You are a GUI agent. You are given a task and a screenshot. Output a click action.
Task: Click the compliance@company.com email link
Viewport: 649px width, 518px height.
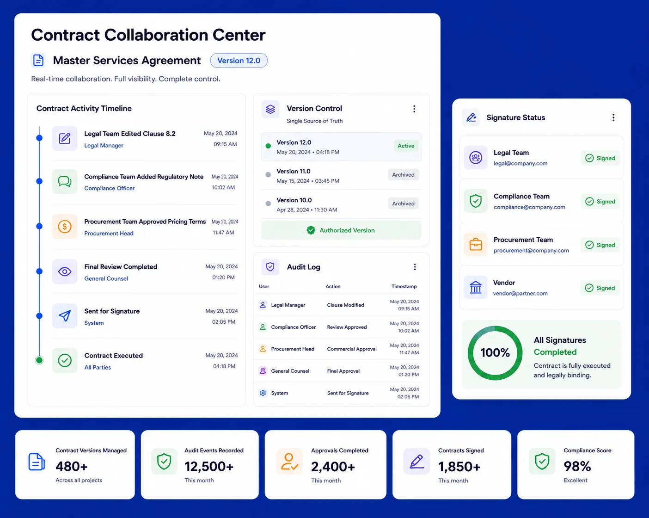[530, 207]
